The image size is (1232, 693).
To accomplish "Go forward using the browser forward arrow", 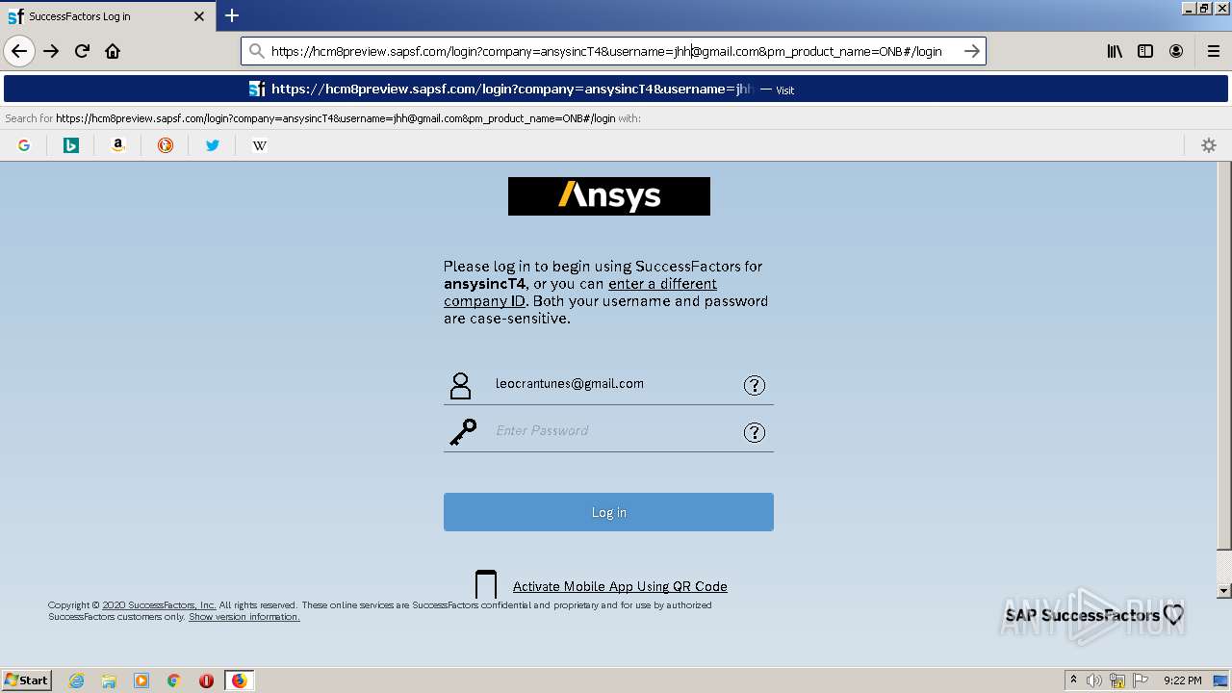I will coord(51,51).
